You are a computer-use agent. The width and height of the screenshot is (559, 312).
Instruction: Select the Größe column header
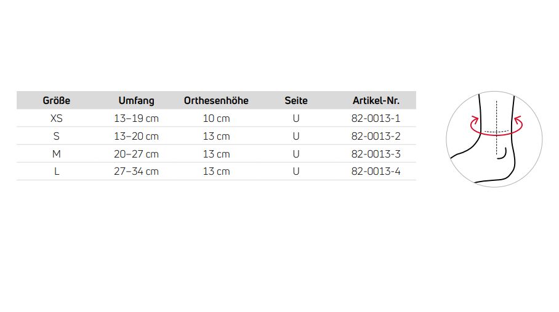pyautogui.click(x=56, y=100)
